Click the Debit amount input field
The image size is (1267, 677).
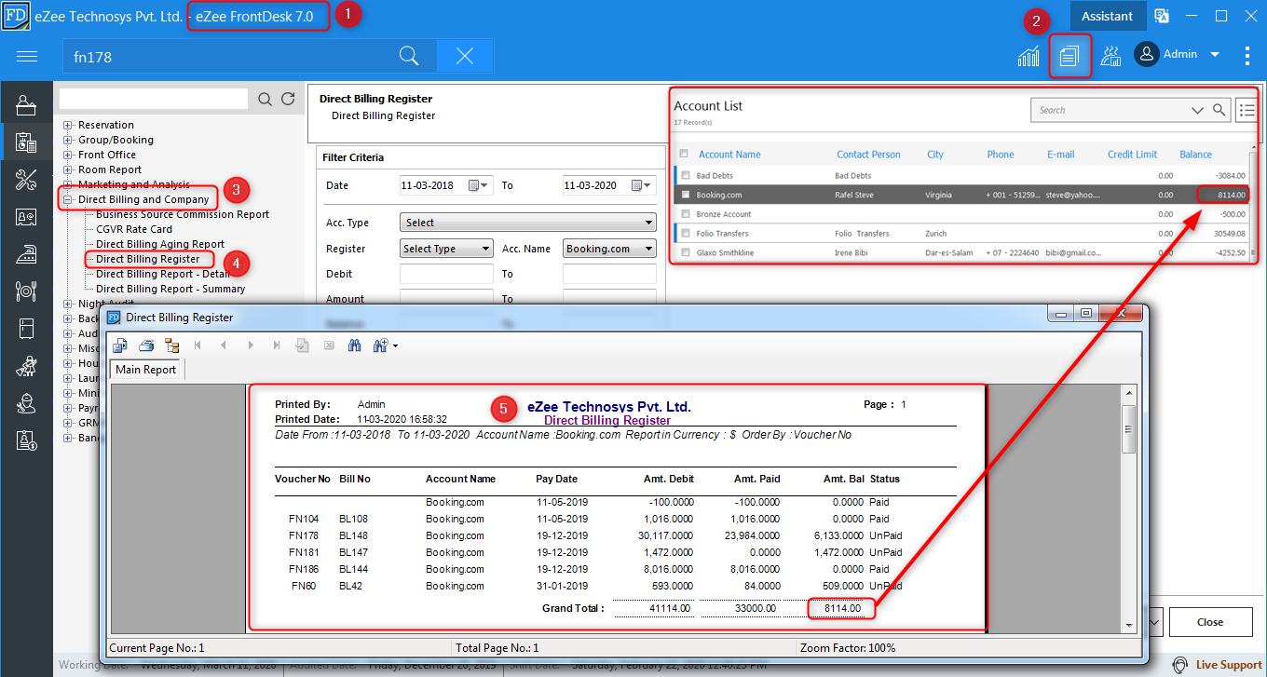pos(446,274)
